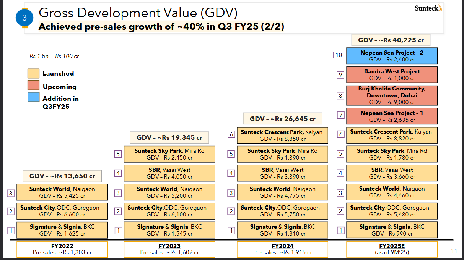Select Sunteck City box with Rs 6,600 cr
The width and height of the screenshot is (464, 260).
tap(62, 211)
